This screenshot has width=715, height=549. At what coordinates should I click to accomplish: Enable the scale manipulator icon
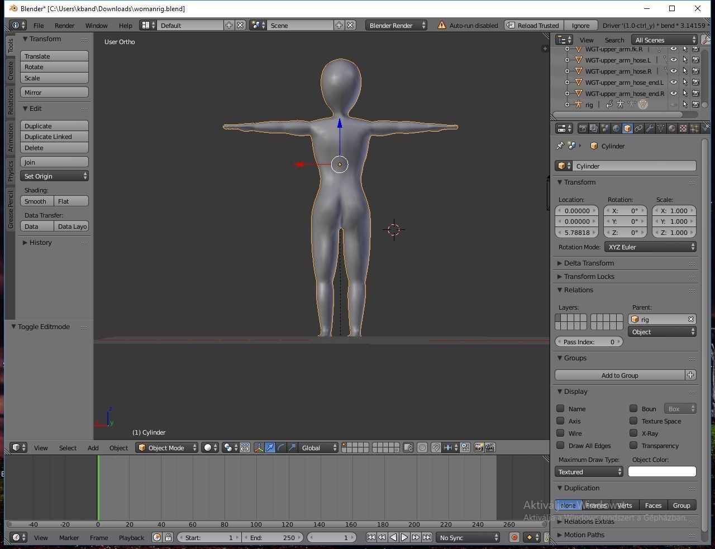point(292,447)
